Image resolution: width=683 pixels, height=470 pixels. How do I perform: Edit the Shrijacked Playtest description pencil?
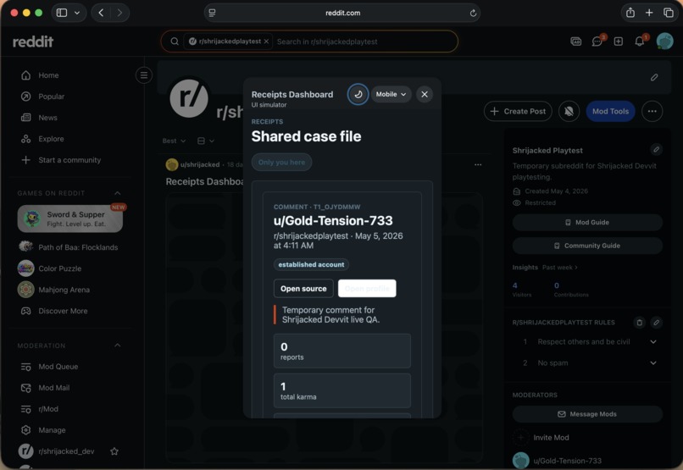pyautogui.click(x=656, y=150)
